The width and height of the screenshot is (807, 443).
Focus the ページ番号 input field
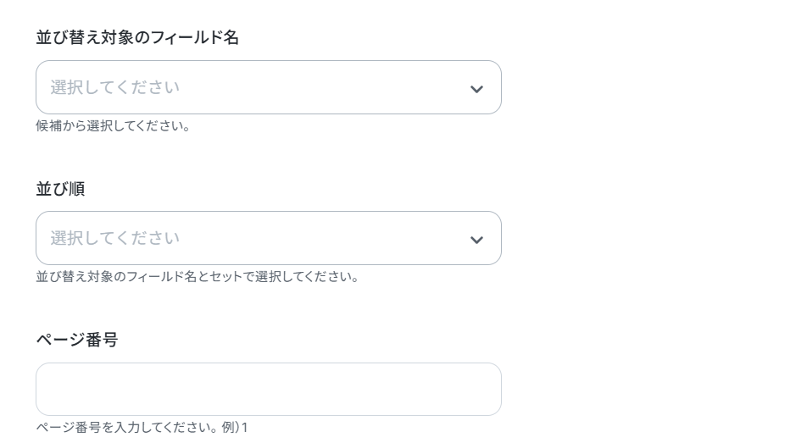pos(268,390)
